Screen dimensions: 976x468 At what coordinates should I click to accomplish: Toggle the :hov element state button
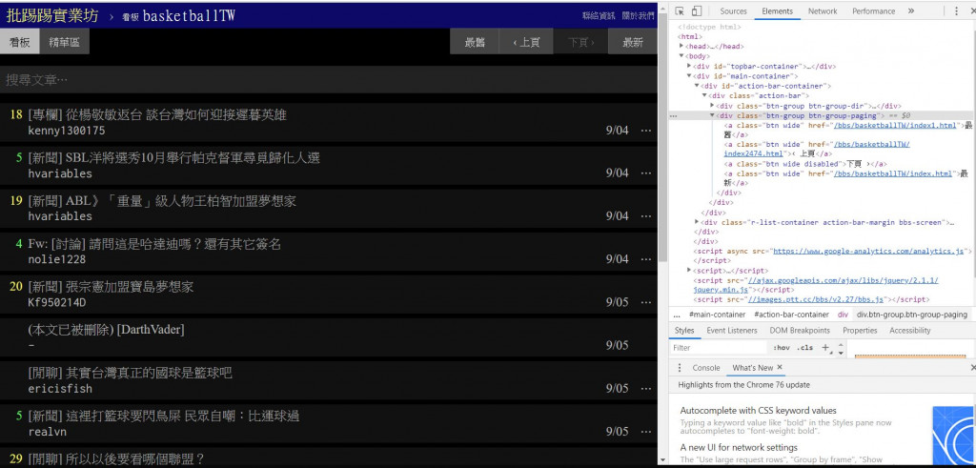point(782,348)
